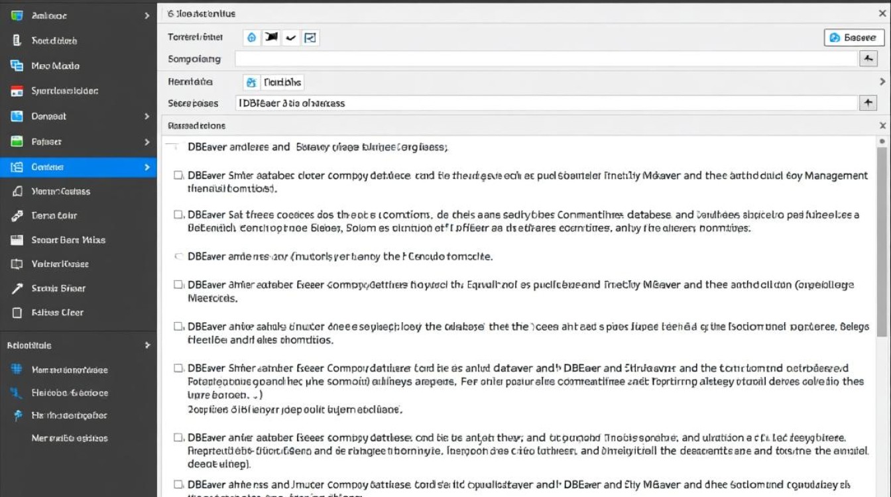Click the green window icon beside Pafaser

pos(18,141)
